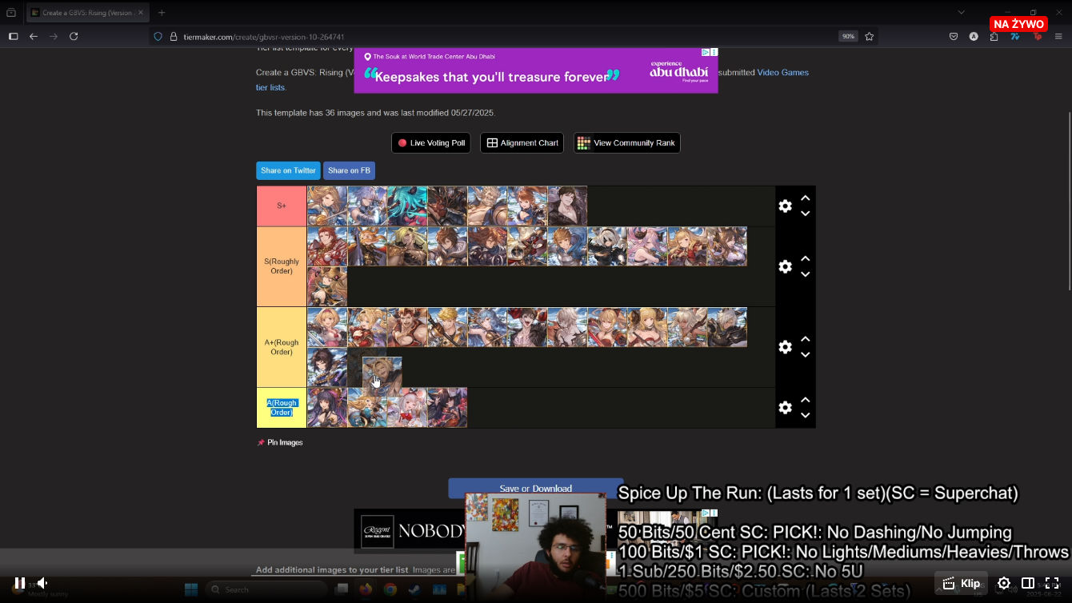The height and width of the screenshot is (603, 1072).
Task: Select the red S+ tier label
Action: pos(282,206)
